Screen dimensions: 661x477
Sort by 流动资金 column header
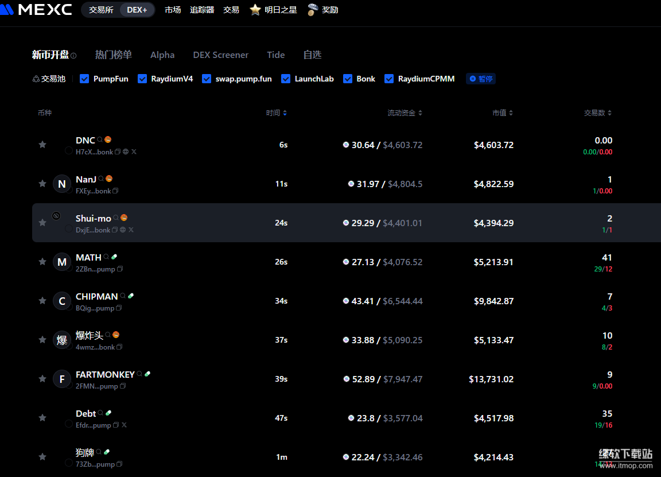(x=405, y=113)
